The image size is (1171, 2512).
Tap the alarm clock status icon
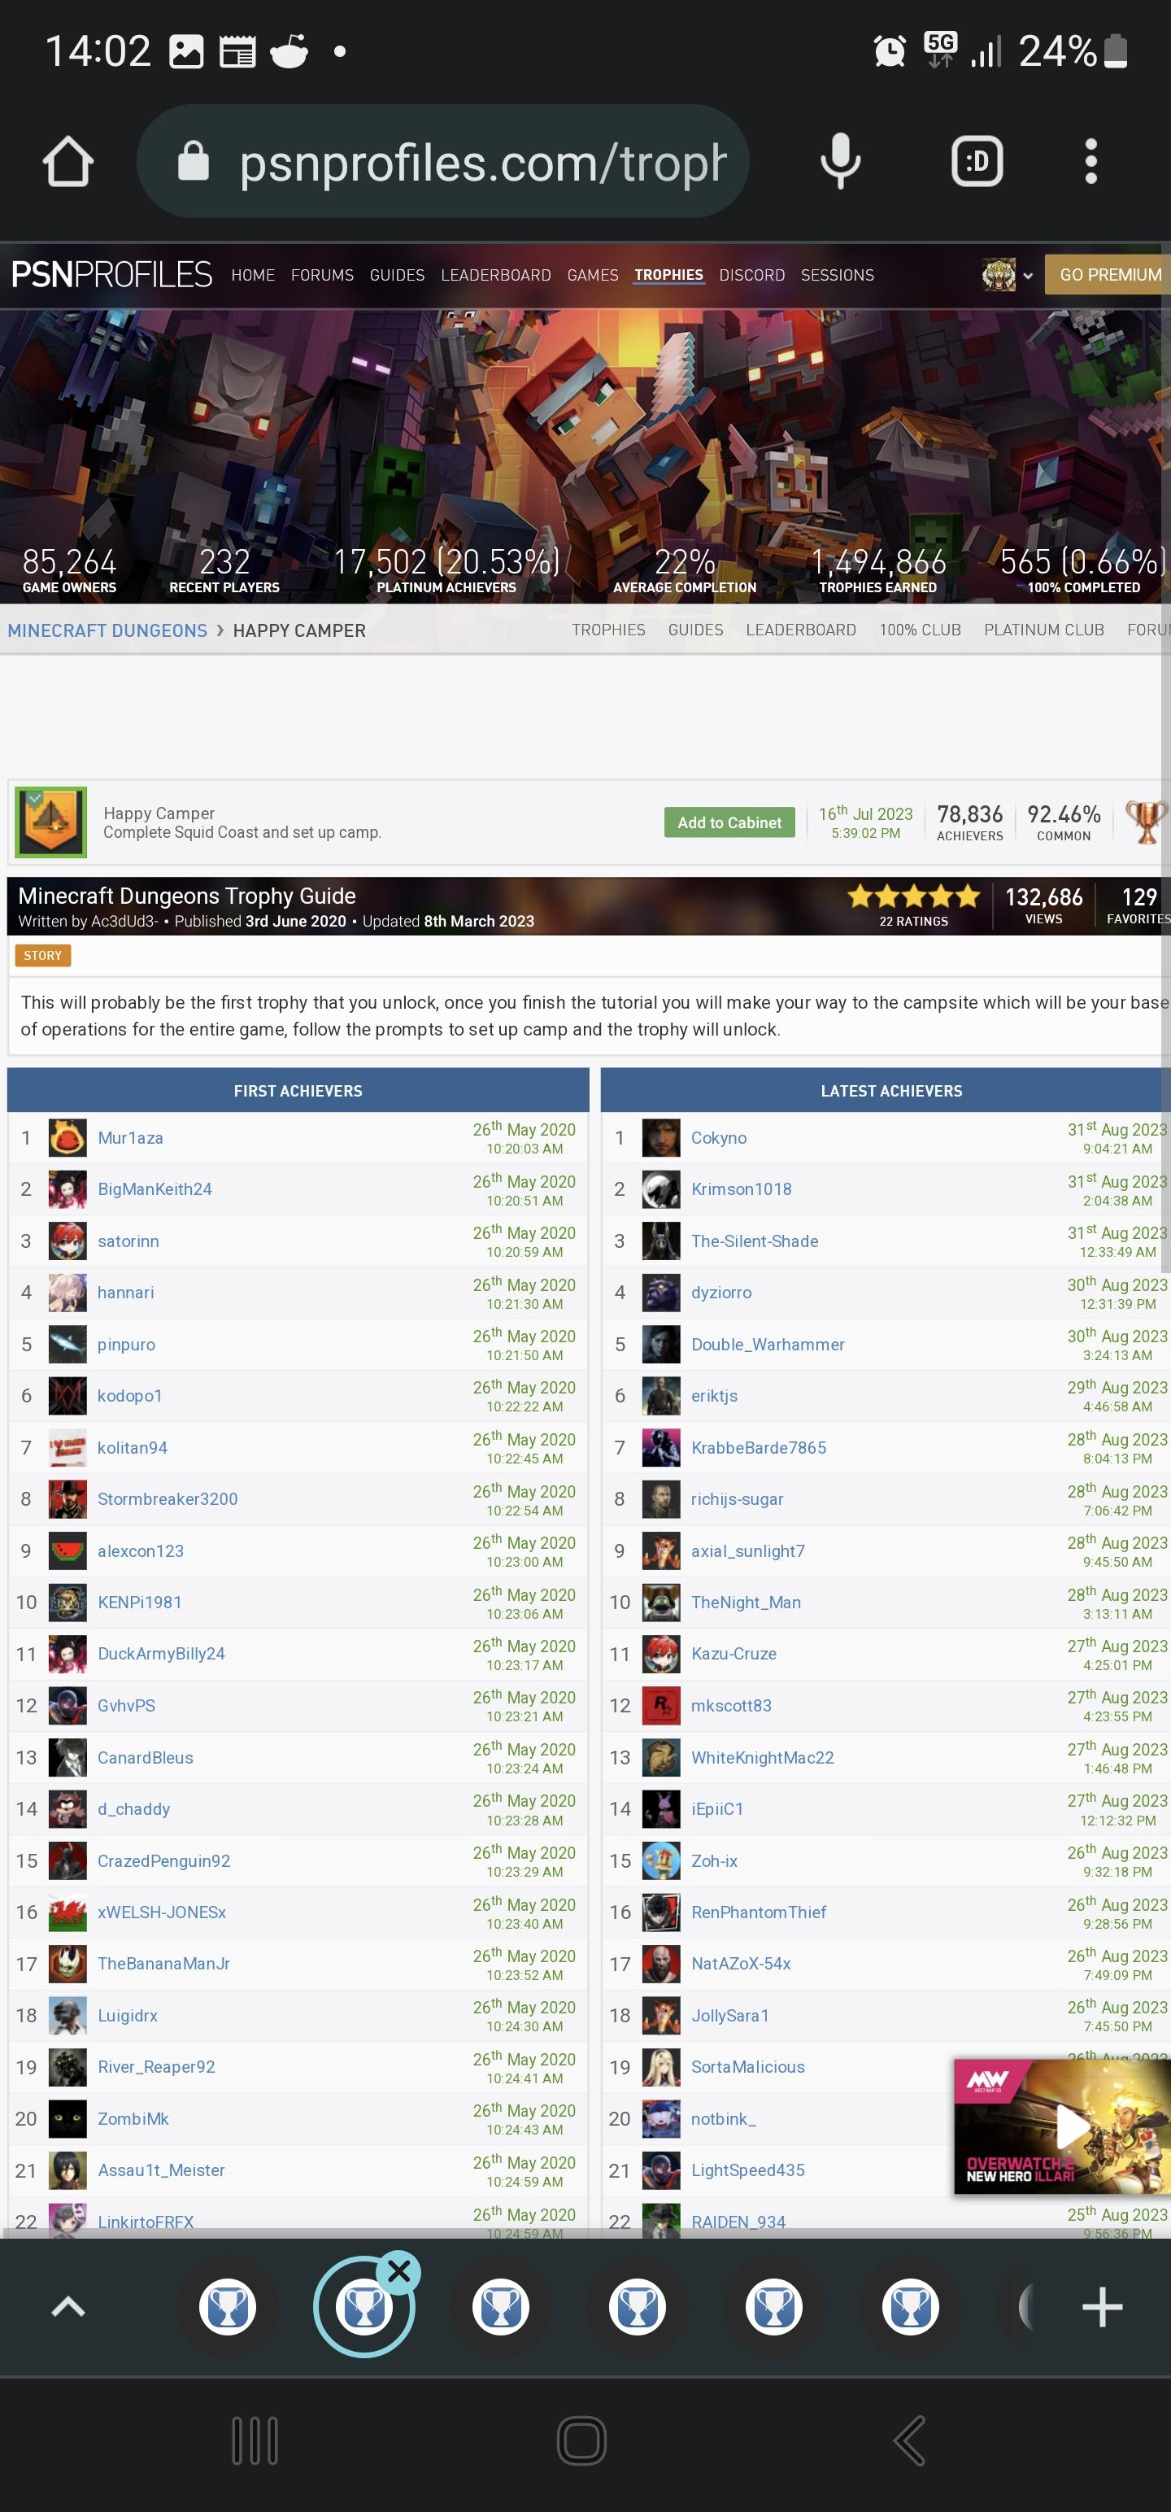point(889,50)
